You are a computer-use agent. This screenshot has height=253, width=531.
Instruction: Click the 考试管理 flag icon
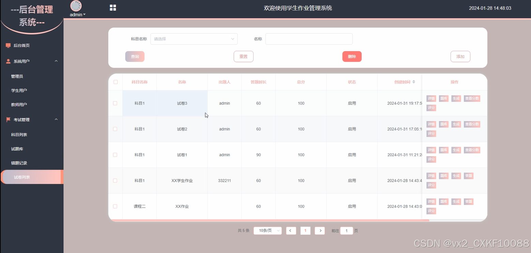[x=8, y=120]
